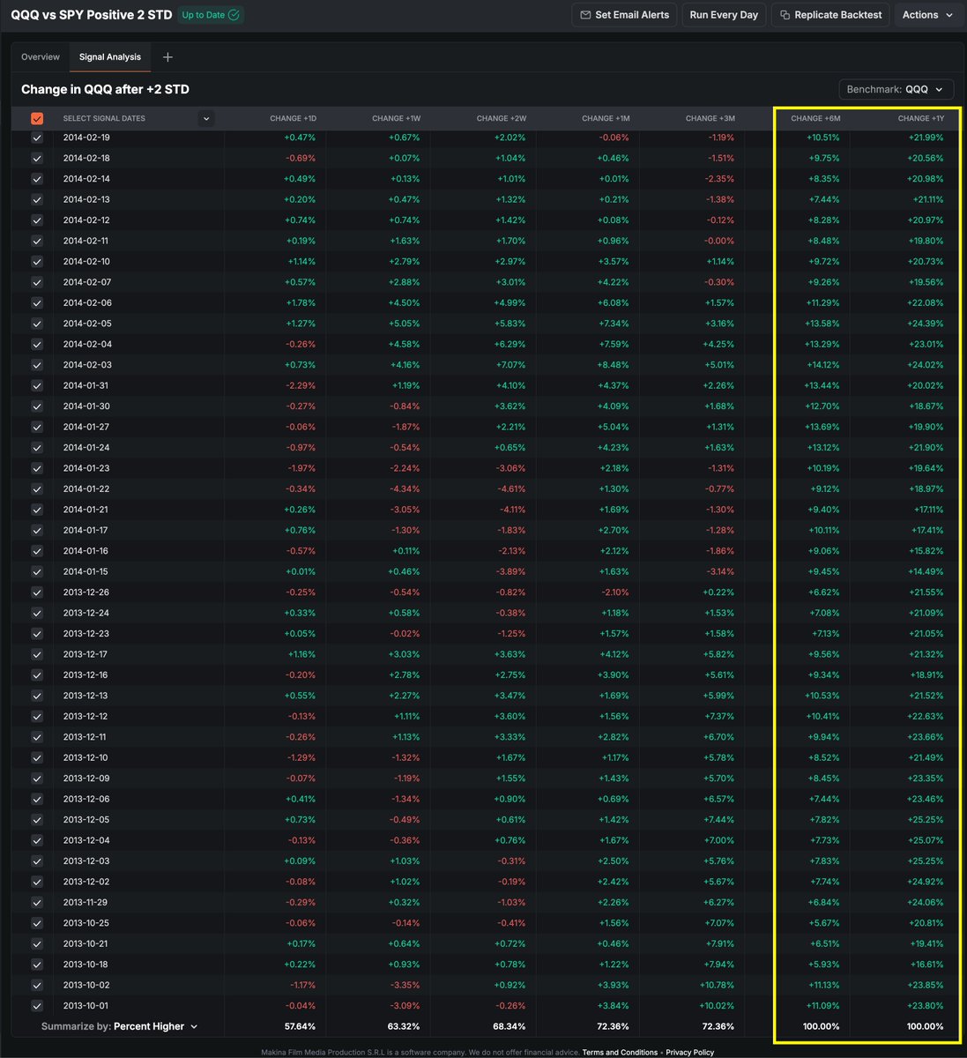Viewport: 967px width, 1058px height.
Task: Sort by the CHANGE +6M column header
Action: coord(815,118)
